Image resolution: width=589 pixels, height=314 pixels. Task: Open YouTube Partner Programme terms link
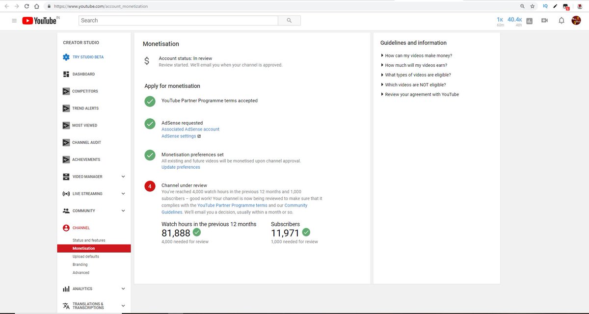[232, 206]
